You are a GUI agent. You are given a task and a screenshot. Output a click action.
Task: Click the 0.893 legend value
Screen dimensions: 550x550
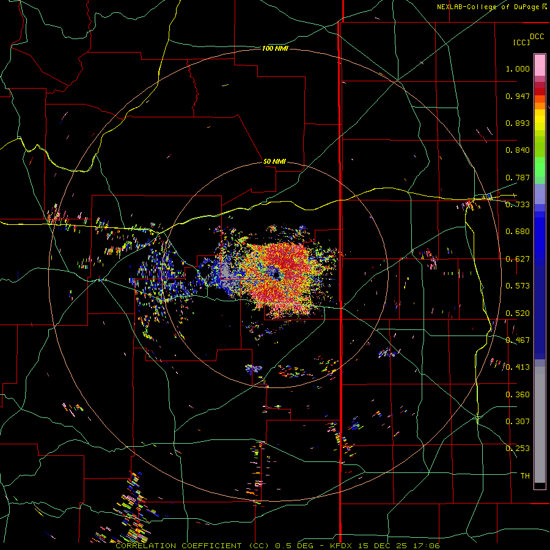[518, 123]
